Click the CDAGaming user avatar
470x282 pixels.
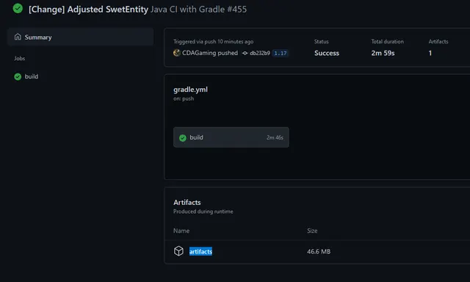click(x=177, y=53)
